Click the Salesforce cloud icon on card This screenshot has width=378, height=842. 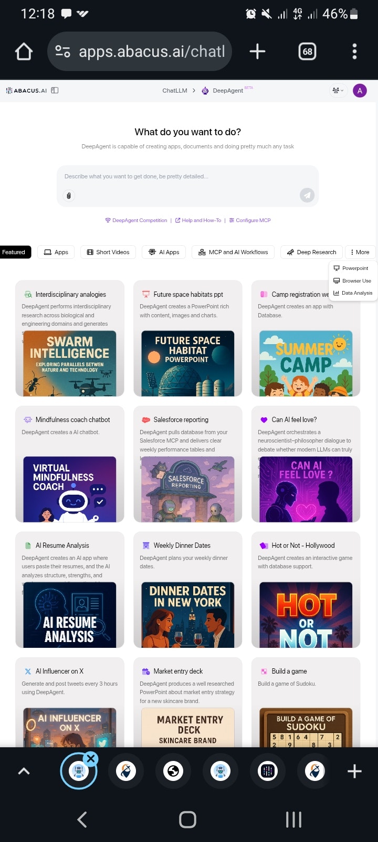point(146,420)
